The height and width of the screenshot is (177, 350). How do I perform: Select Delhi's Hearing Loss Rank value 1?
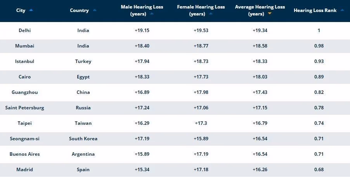(319, 31)
